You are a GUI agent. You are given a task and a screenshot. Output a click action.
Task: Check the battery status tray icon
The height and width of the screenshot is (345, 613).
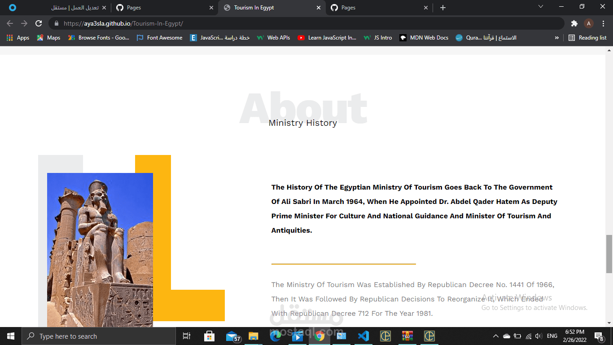point(517,336)
